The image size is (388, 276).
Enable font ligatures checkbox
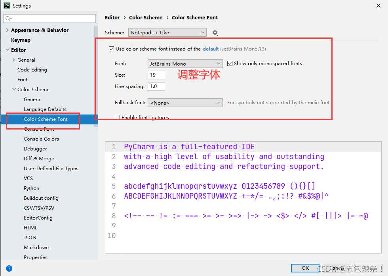pyautogui.click(x=117, y=117)
